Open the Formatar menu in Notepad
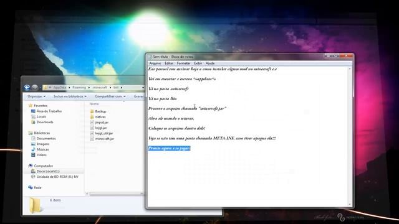 tap(183, 63)
